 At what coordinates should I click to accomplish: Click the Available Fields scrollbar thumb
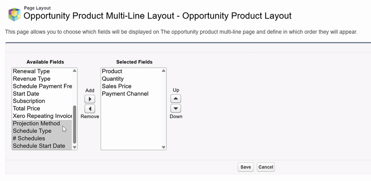click(x=75, y=124)
